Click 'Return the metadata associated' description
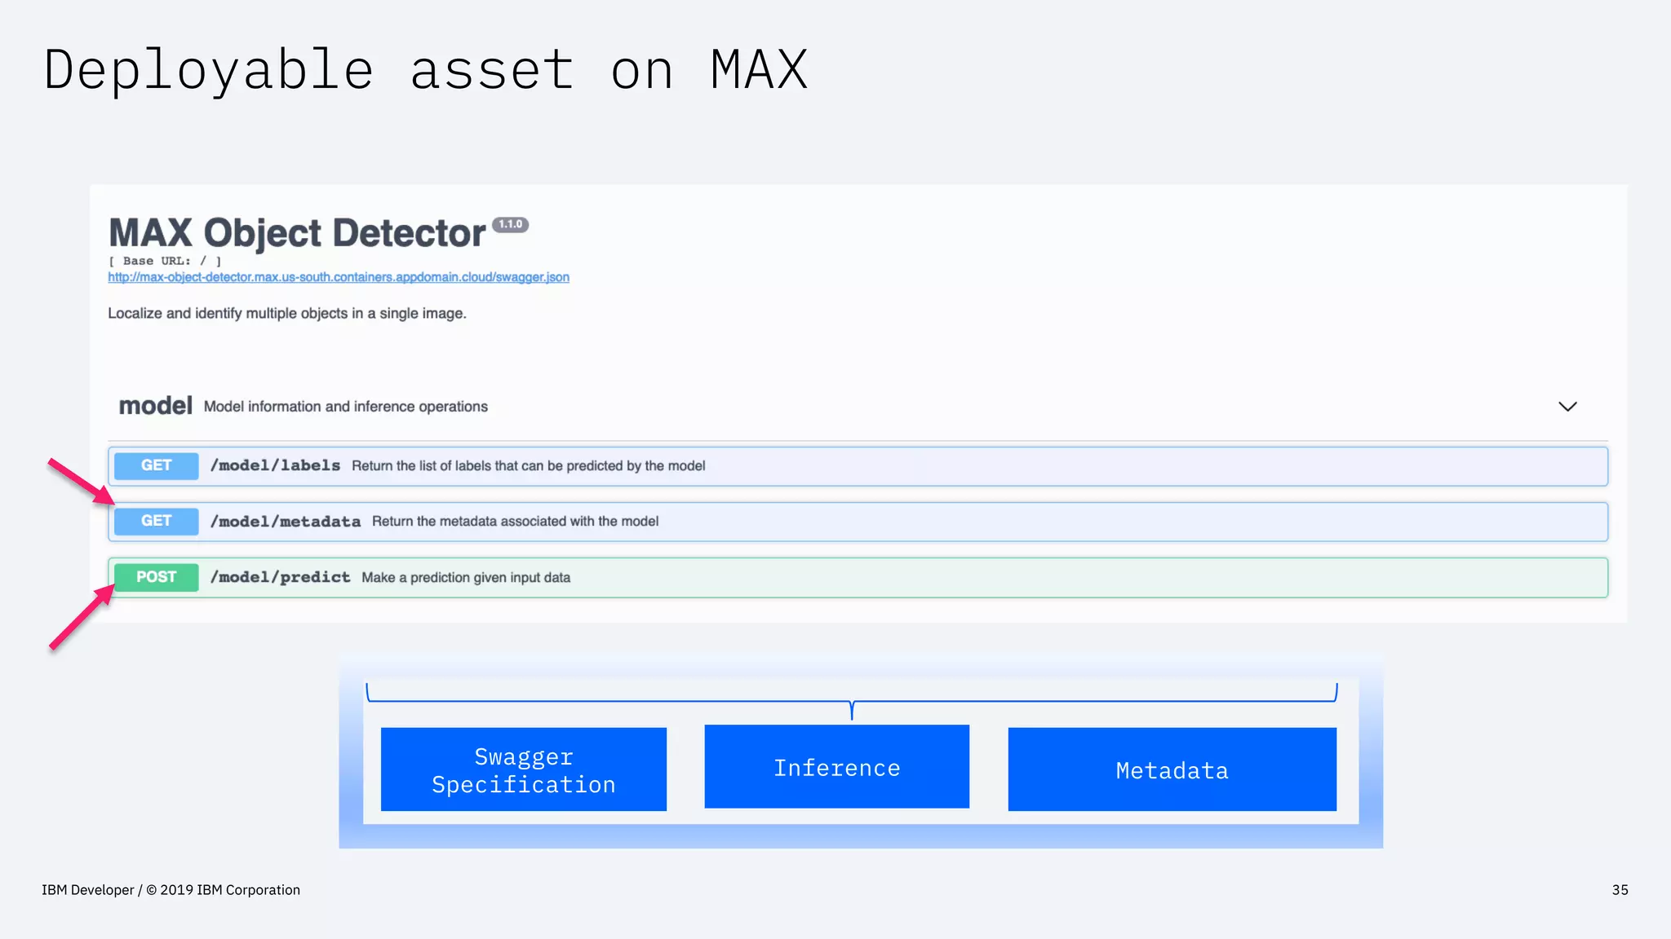Screen dimensions: 1671x939 pos(516,522)
